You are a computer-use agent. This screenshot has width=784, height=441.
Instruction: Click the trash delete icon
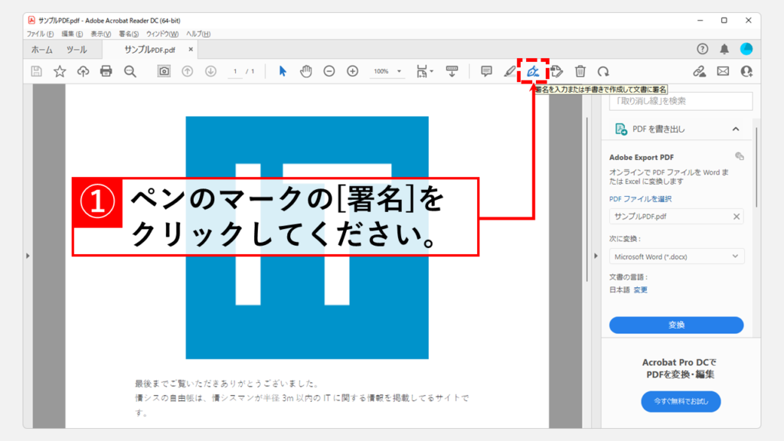[580, 71]
